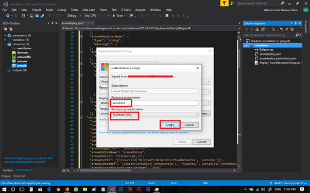The height and width of the screenshot is (193, 310).
Task: Switch to the azuredeploy.json editor tab
Action: (x=73, y=23)
